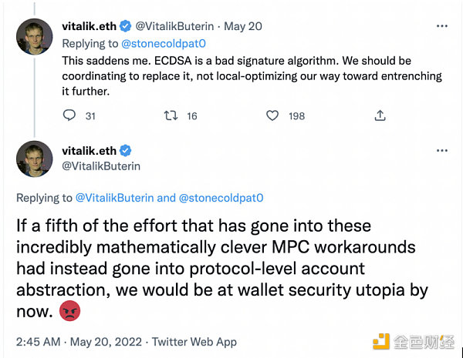Open the more options menu on second tweet
Screen dimensions: 463x358
441,151
